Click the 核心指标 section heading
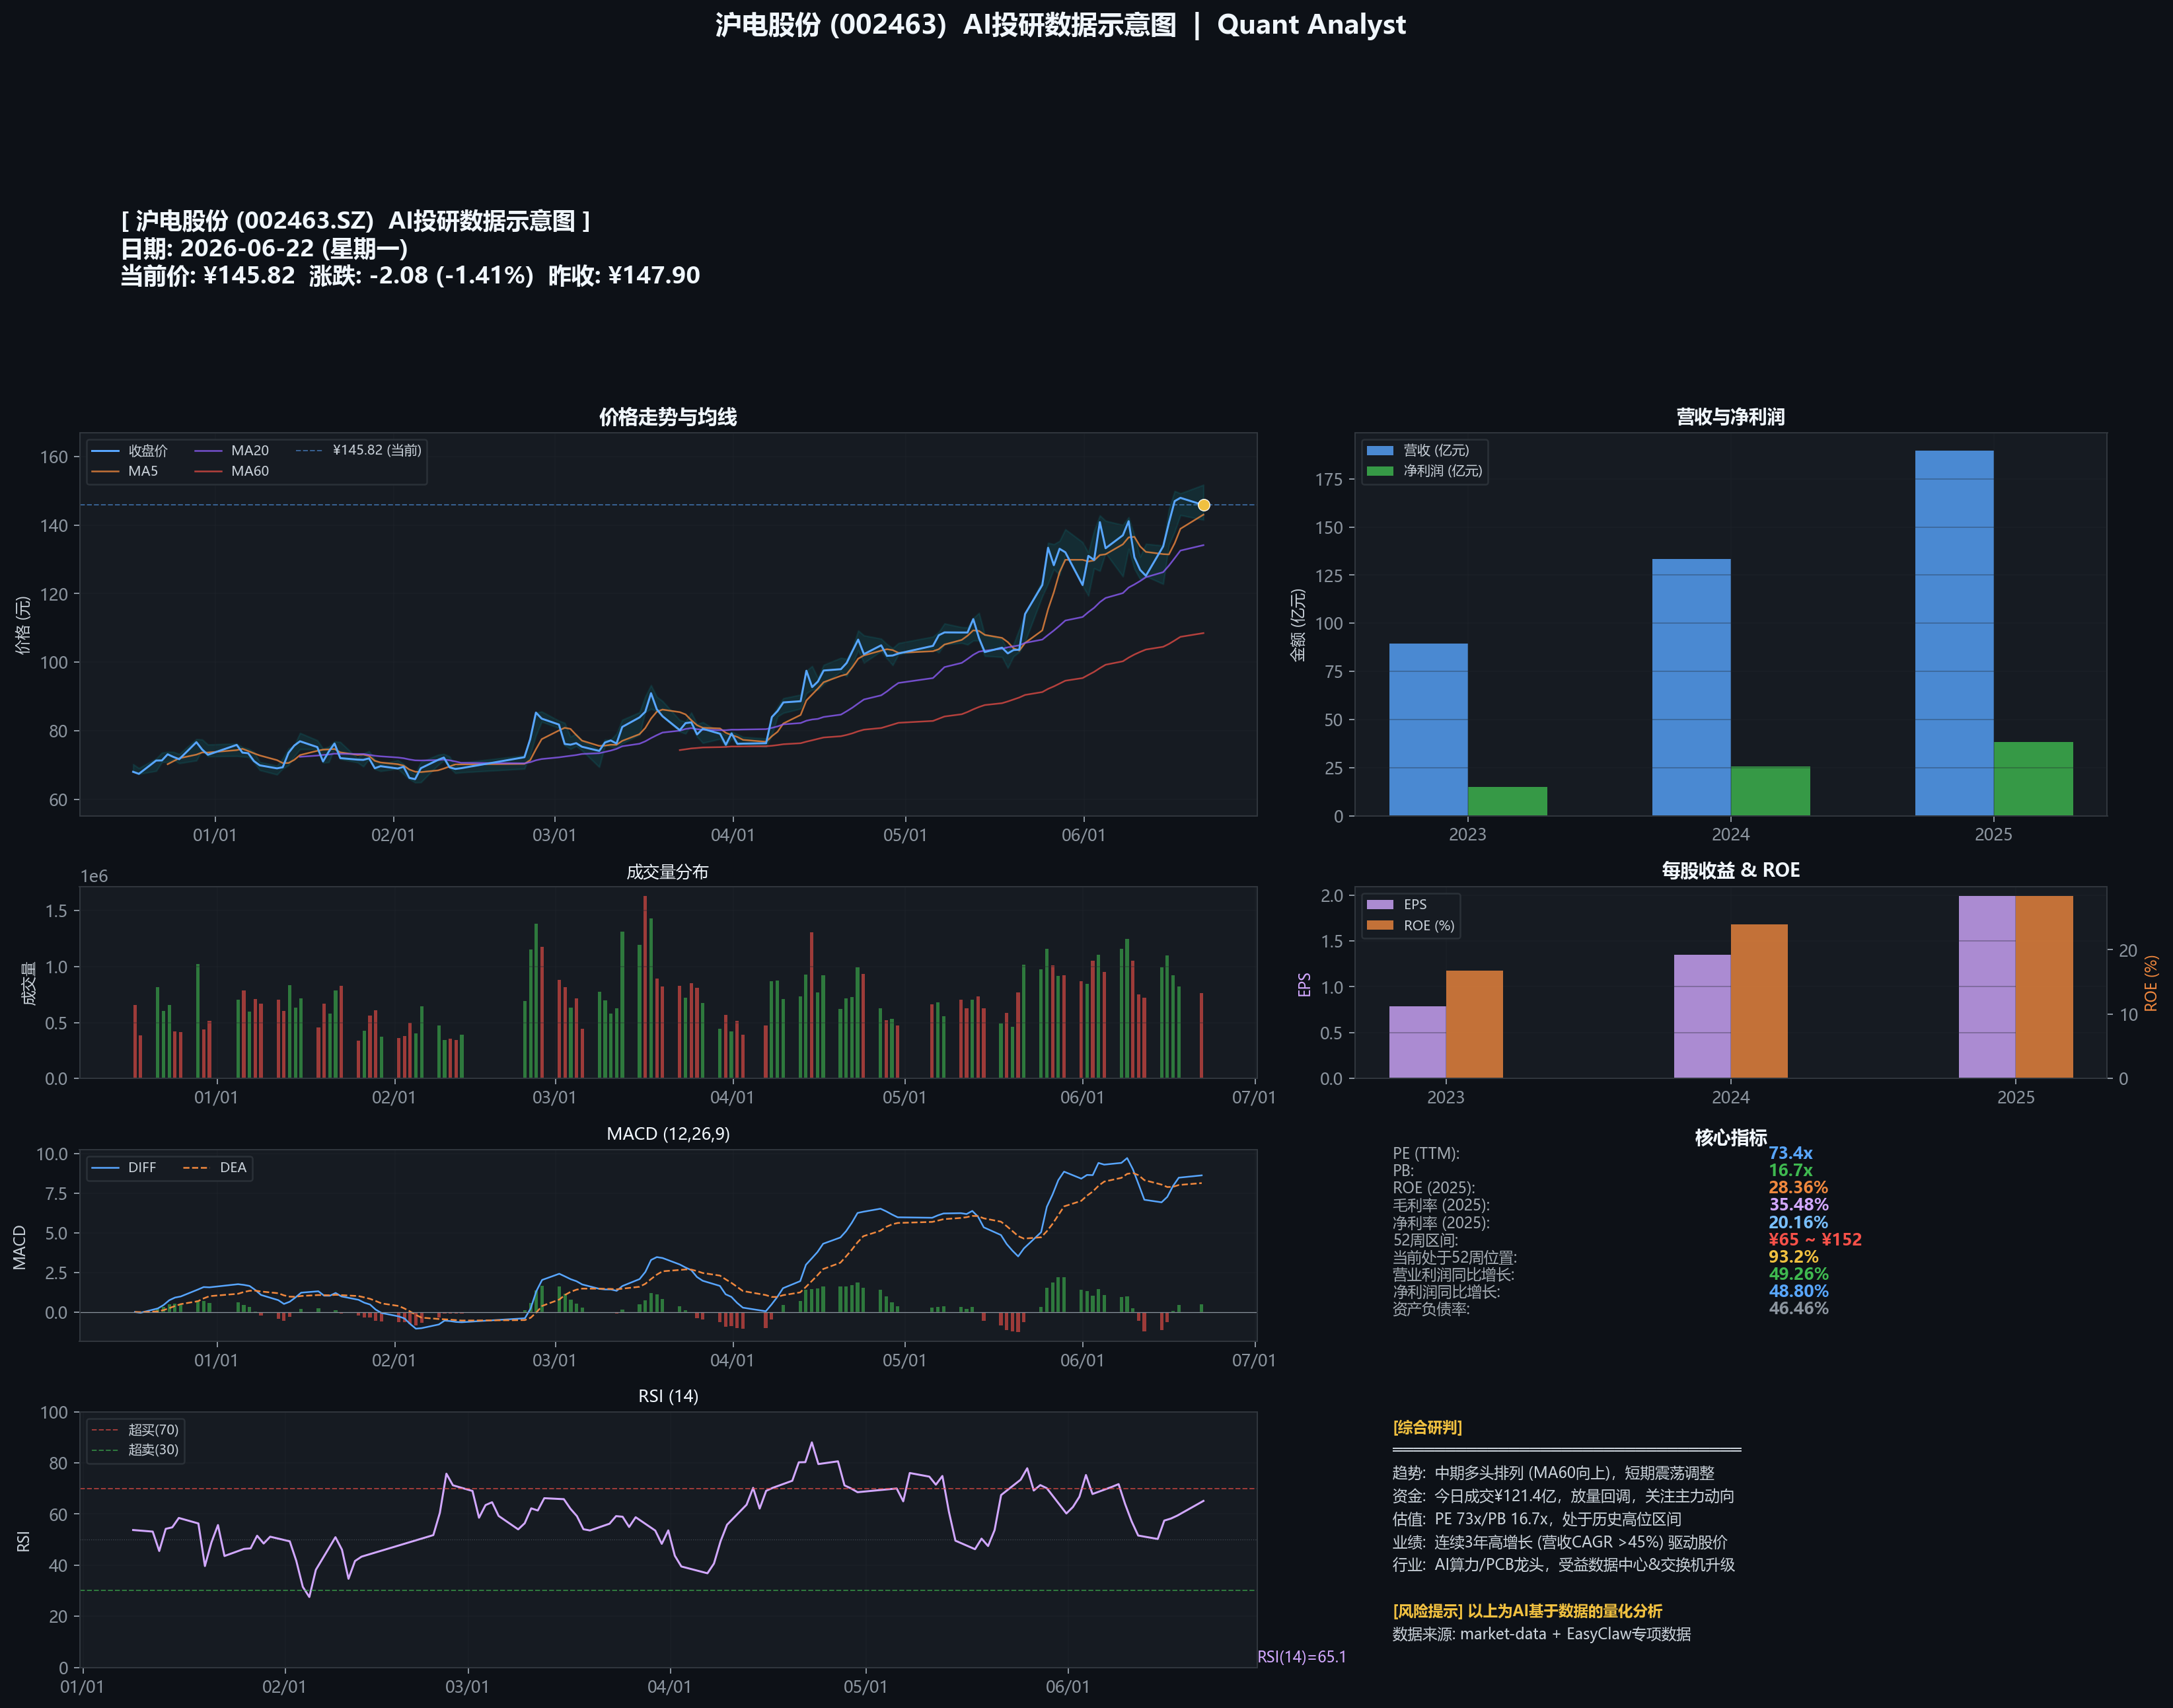The width and height of the screenshot is (2173, 1708). click(1730, 1137)
